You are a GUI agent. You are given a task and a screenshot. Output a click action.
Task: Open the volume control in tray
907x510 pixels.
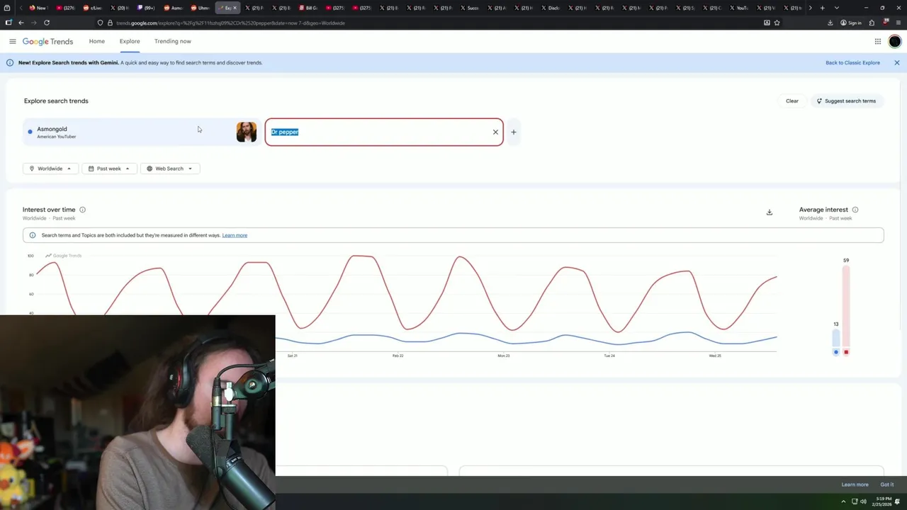coord(863,501)
